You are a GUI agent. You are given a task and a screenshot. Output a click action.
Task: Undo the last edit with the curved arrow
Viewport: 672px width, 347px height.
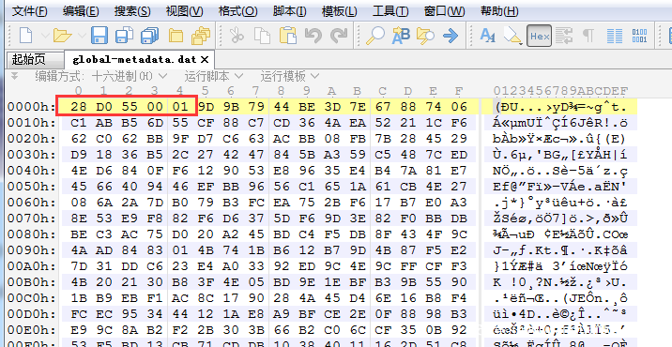click(x=313, y=36)
